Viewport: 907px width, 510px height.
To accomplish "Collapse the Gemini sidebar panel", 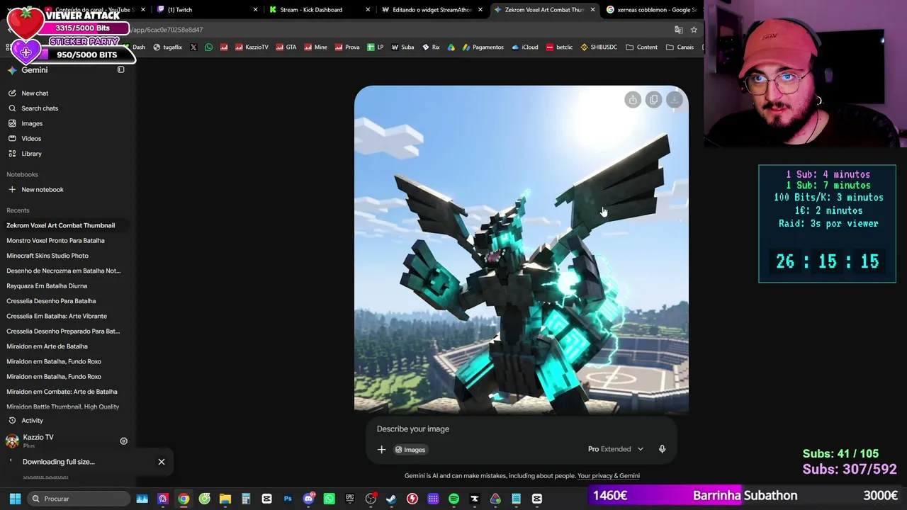I will tap(120, 70).
